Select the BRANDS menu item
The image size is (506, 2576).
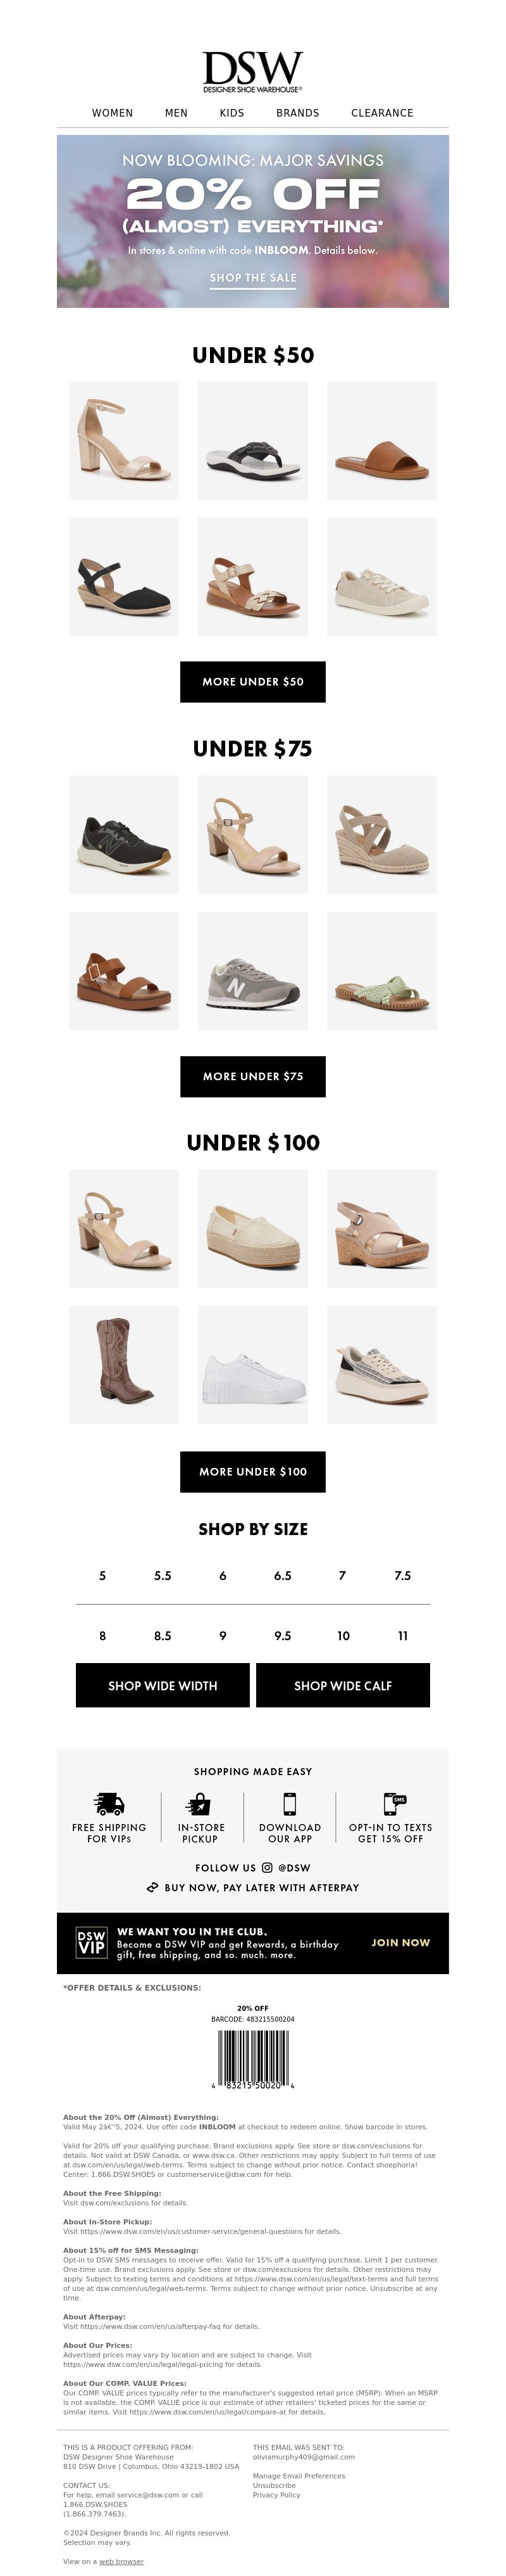click(297, 113)
